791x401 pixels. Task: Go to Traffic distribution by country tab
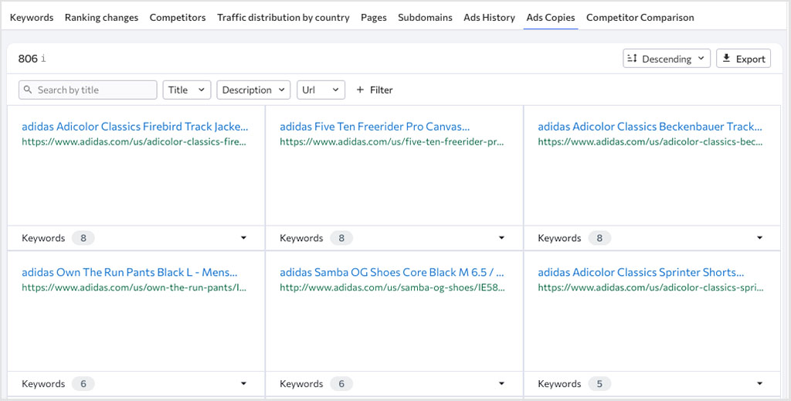pos(283,18)
